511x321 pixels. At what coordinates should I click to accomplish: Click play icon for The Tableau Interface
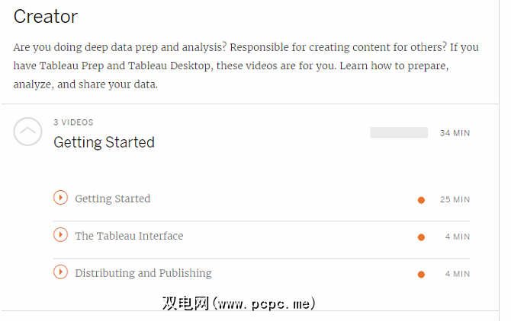pyautogui.click(x=60, y=235)
